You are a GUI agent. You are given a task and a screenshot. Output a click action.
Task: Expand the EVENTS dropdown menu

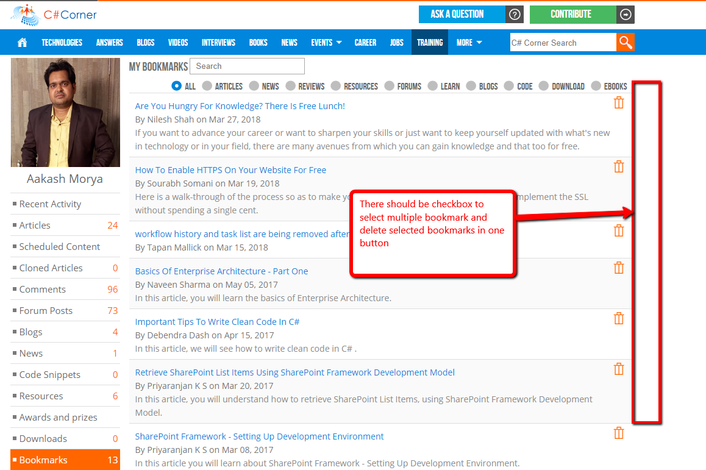pyautogui.click(x=326, y=42)
